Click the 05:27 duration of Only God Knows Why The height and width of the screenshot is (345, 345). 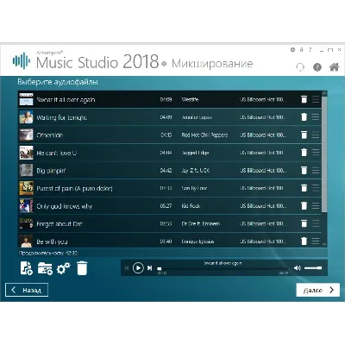pyautogui.click(x=166, y=206)
